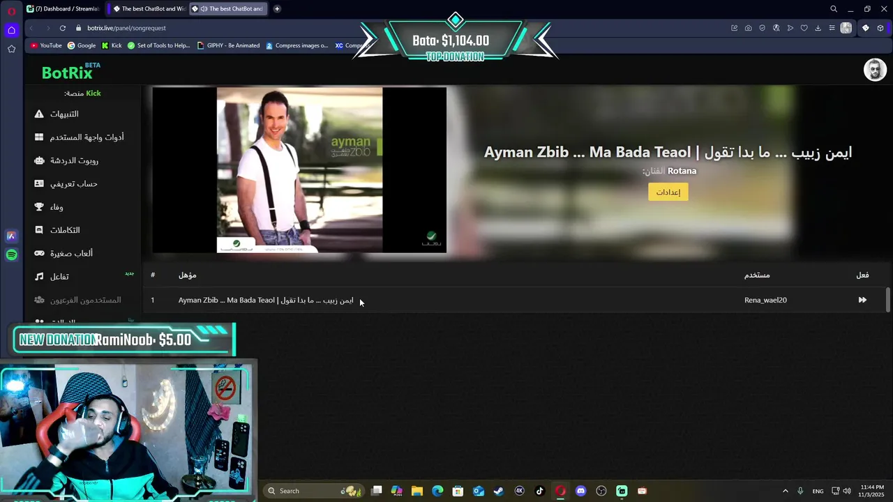This screenshot has width=893, height=502.
Task: Click the song title in queue row 1
Action: 266,300
